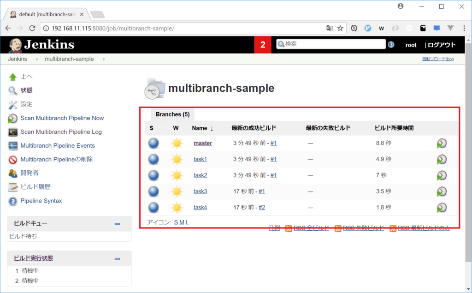Screen dimensions: 472x293
Task: Click the Scan Multibranch Pipeline Now icon
Action: [x=12, y=118]
